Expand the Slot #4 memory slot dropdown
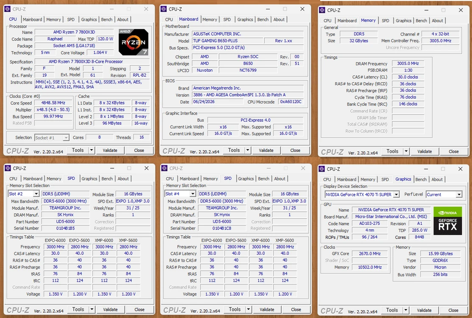The height and width of the screenshot is (318, 472). coord(193,194)
